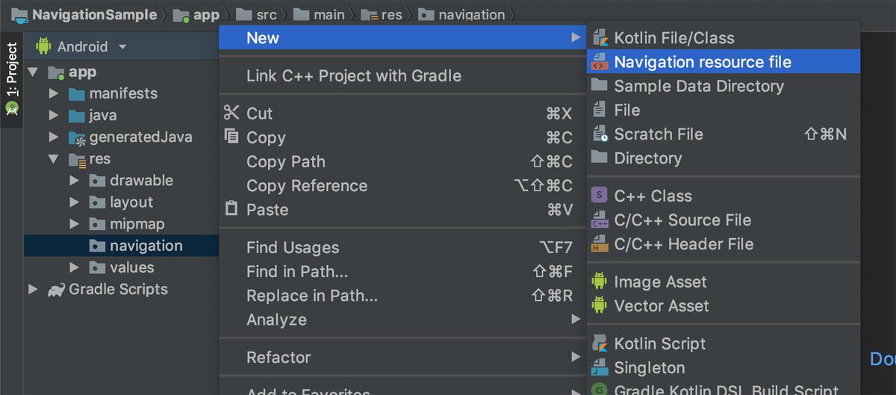The image size is (896, 395).
Task: Click the Copy pages icon
Action: (231, 137)
